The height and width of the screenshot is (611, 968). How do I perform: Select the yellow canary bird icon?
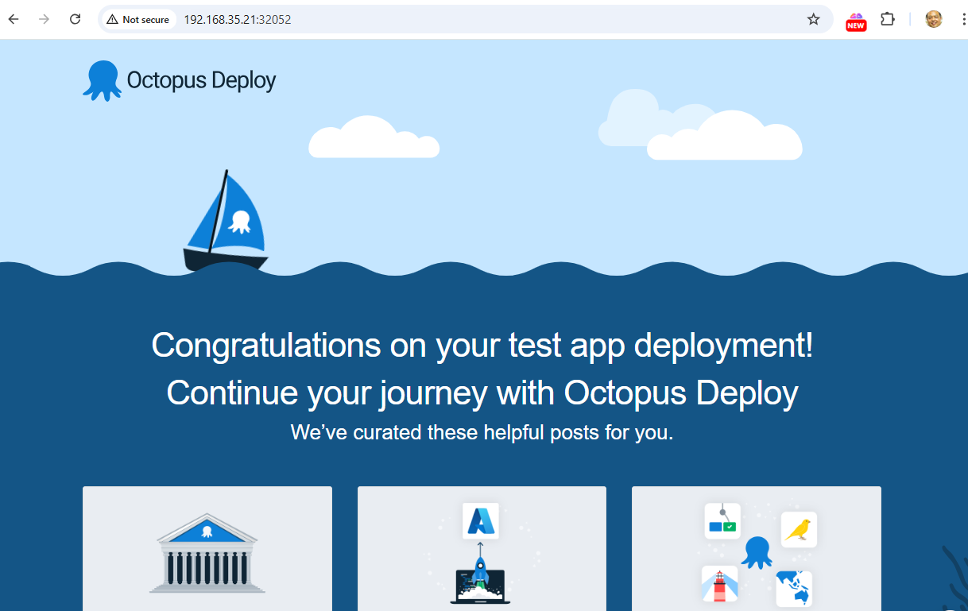[x=799, y=530]
